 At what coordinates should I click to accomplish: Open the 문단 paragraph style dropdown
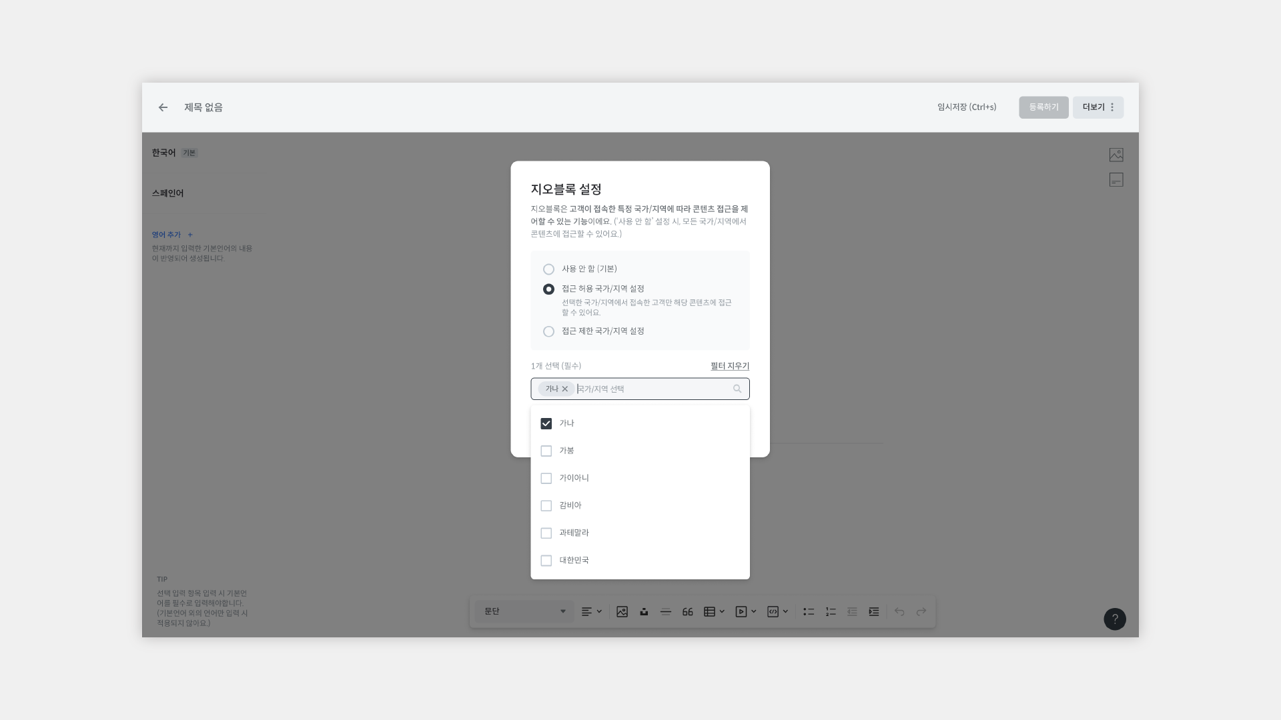(x=524, y=611)
